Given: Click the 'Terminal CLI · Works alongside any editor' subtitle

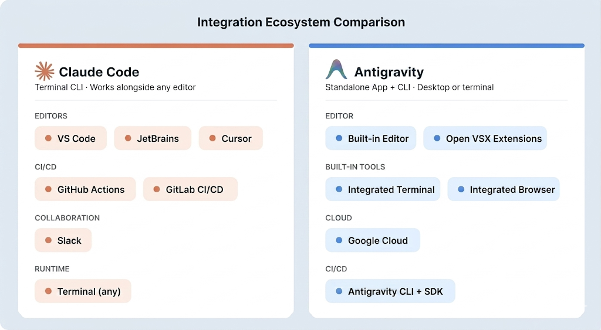Looking at the screenshot, I should (115, 87).
